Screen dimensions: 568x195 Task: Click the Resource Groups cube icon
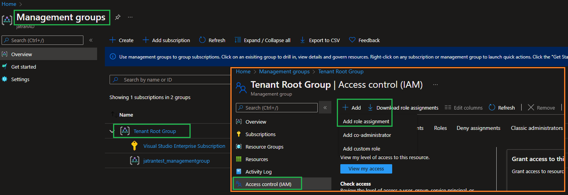coord(239,147)
